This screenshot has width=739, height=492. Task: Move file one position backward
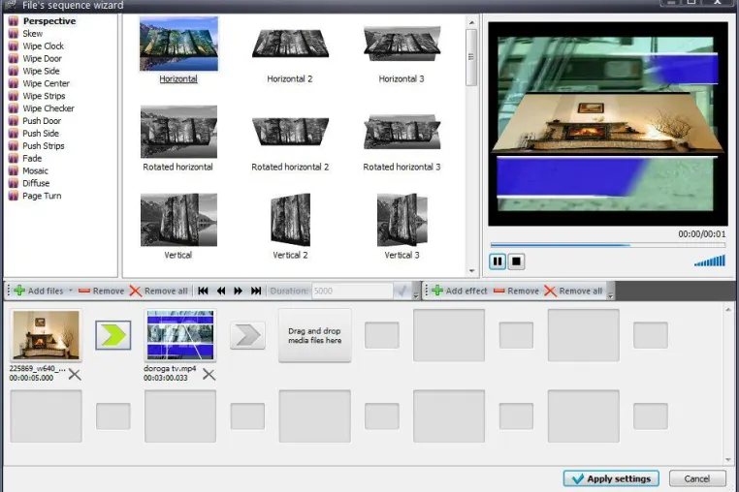220,291
